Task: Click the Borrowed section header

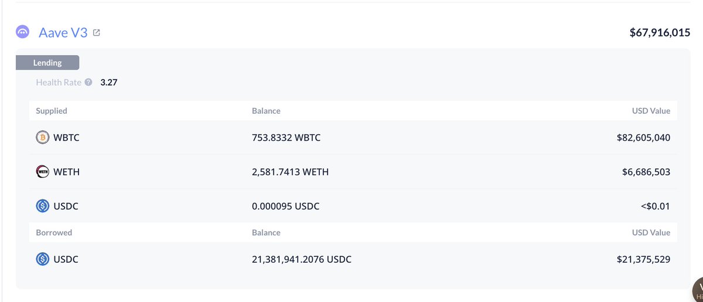Action: pyautogui.click(x=54, y=233)
